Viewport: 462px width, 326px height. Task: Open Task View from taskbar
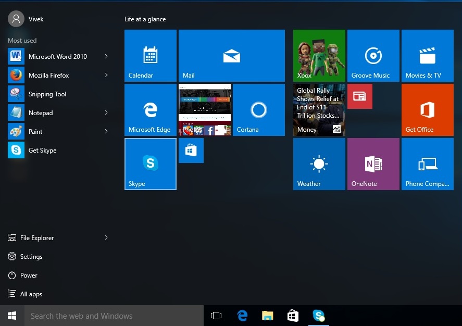(216, 316)
